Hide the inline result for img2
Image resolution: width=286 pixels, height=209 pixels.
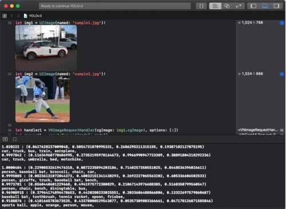pyautogui.click(x=281, y=74)
